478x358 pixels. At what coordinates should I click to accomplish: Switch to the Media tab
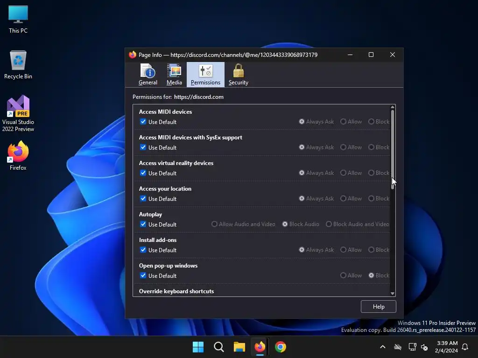pos(174,75)
